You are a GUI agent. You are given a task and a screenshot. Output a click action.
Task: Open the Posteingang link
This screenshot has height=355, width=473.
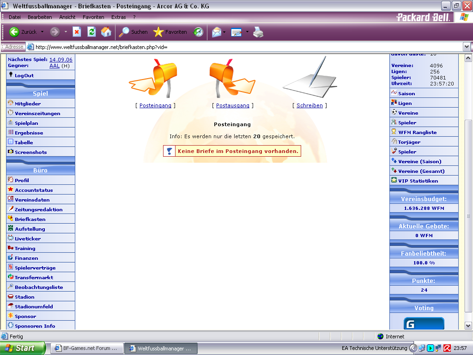click(x=155, y=105)
